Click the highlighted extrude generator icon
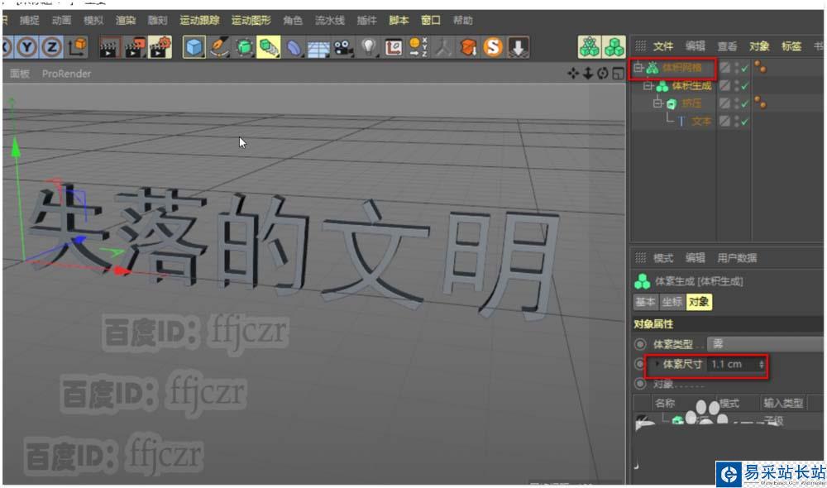This screenshot has height=488, width=827. tap(269, 47)
